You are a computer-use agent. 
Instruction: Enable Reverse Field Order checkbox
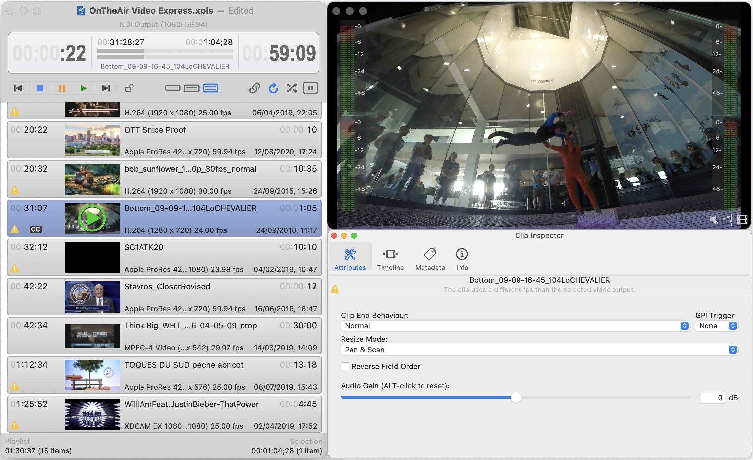(345, 366)
